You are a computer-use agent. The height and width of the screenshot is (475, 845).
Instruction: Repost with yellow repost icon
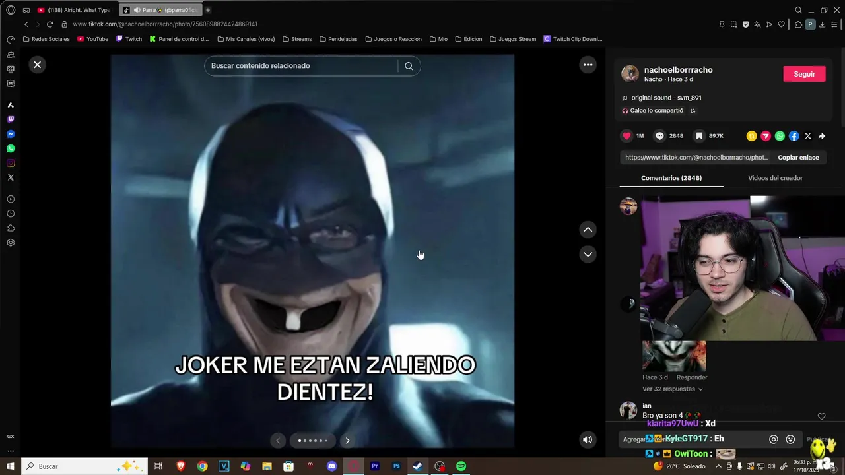tap(751, 136)
